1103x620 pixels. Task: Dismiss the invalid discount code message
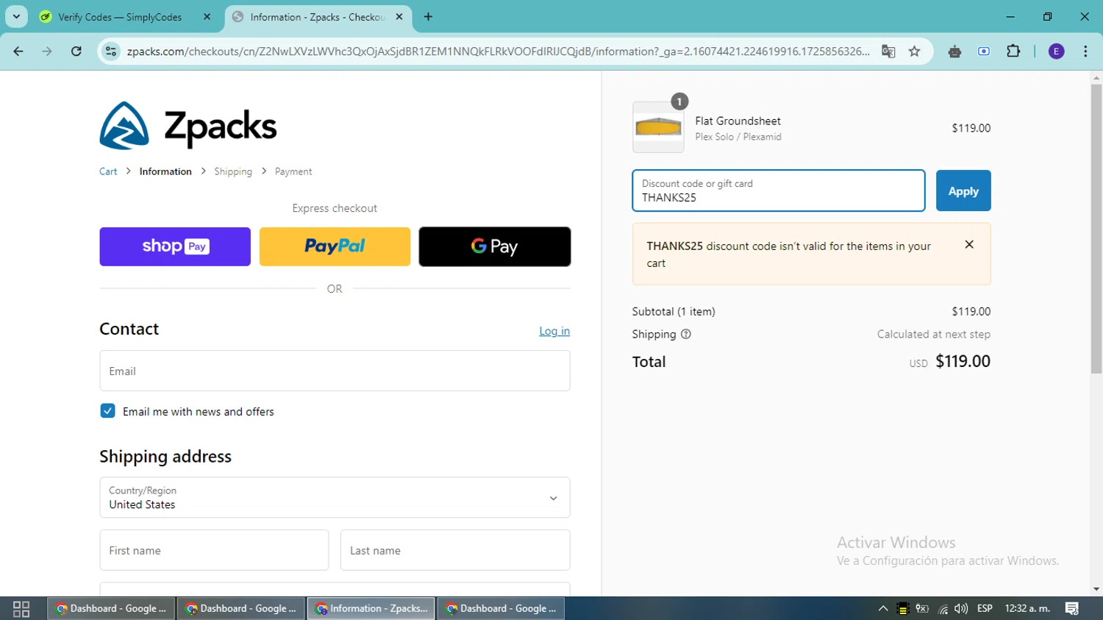coord(969,244)
